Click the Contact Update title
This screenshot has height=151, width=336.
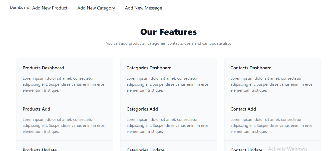(246, 149)
